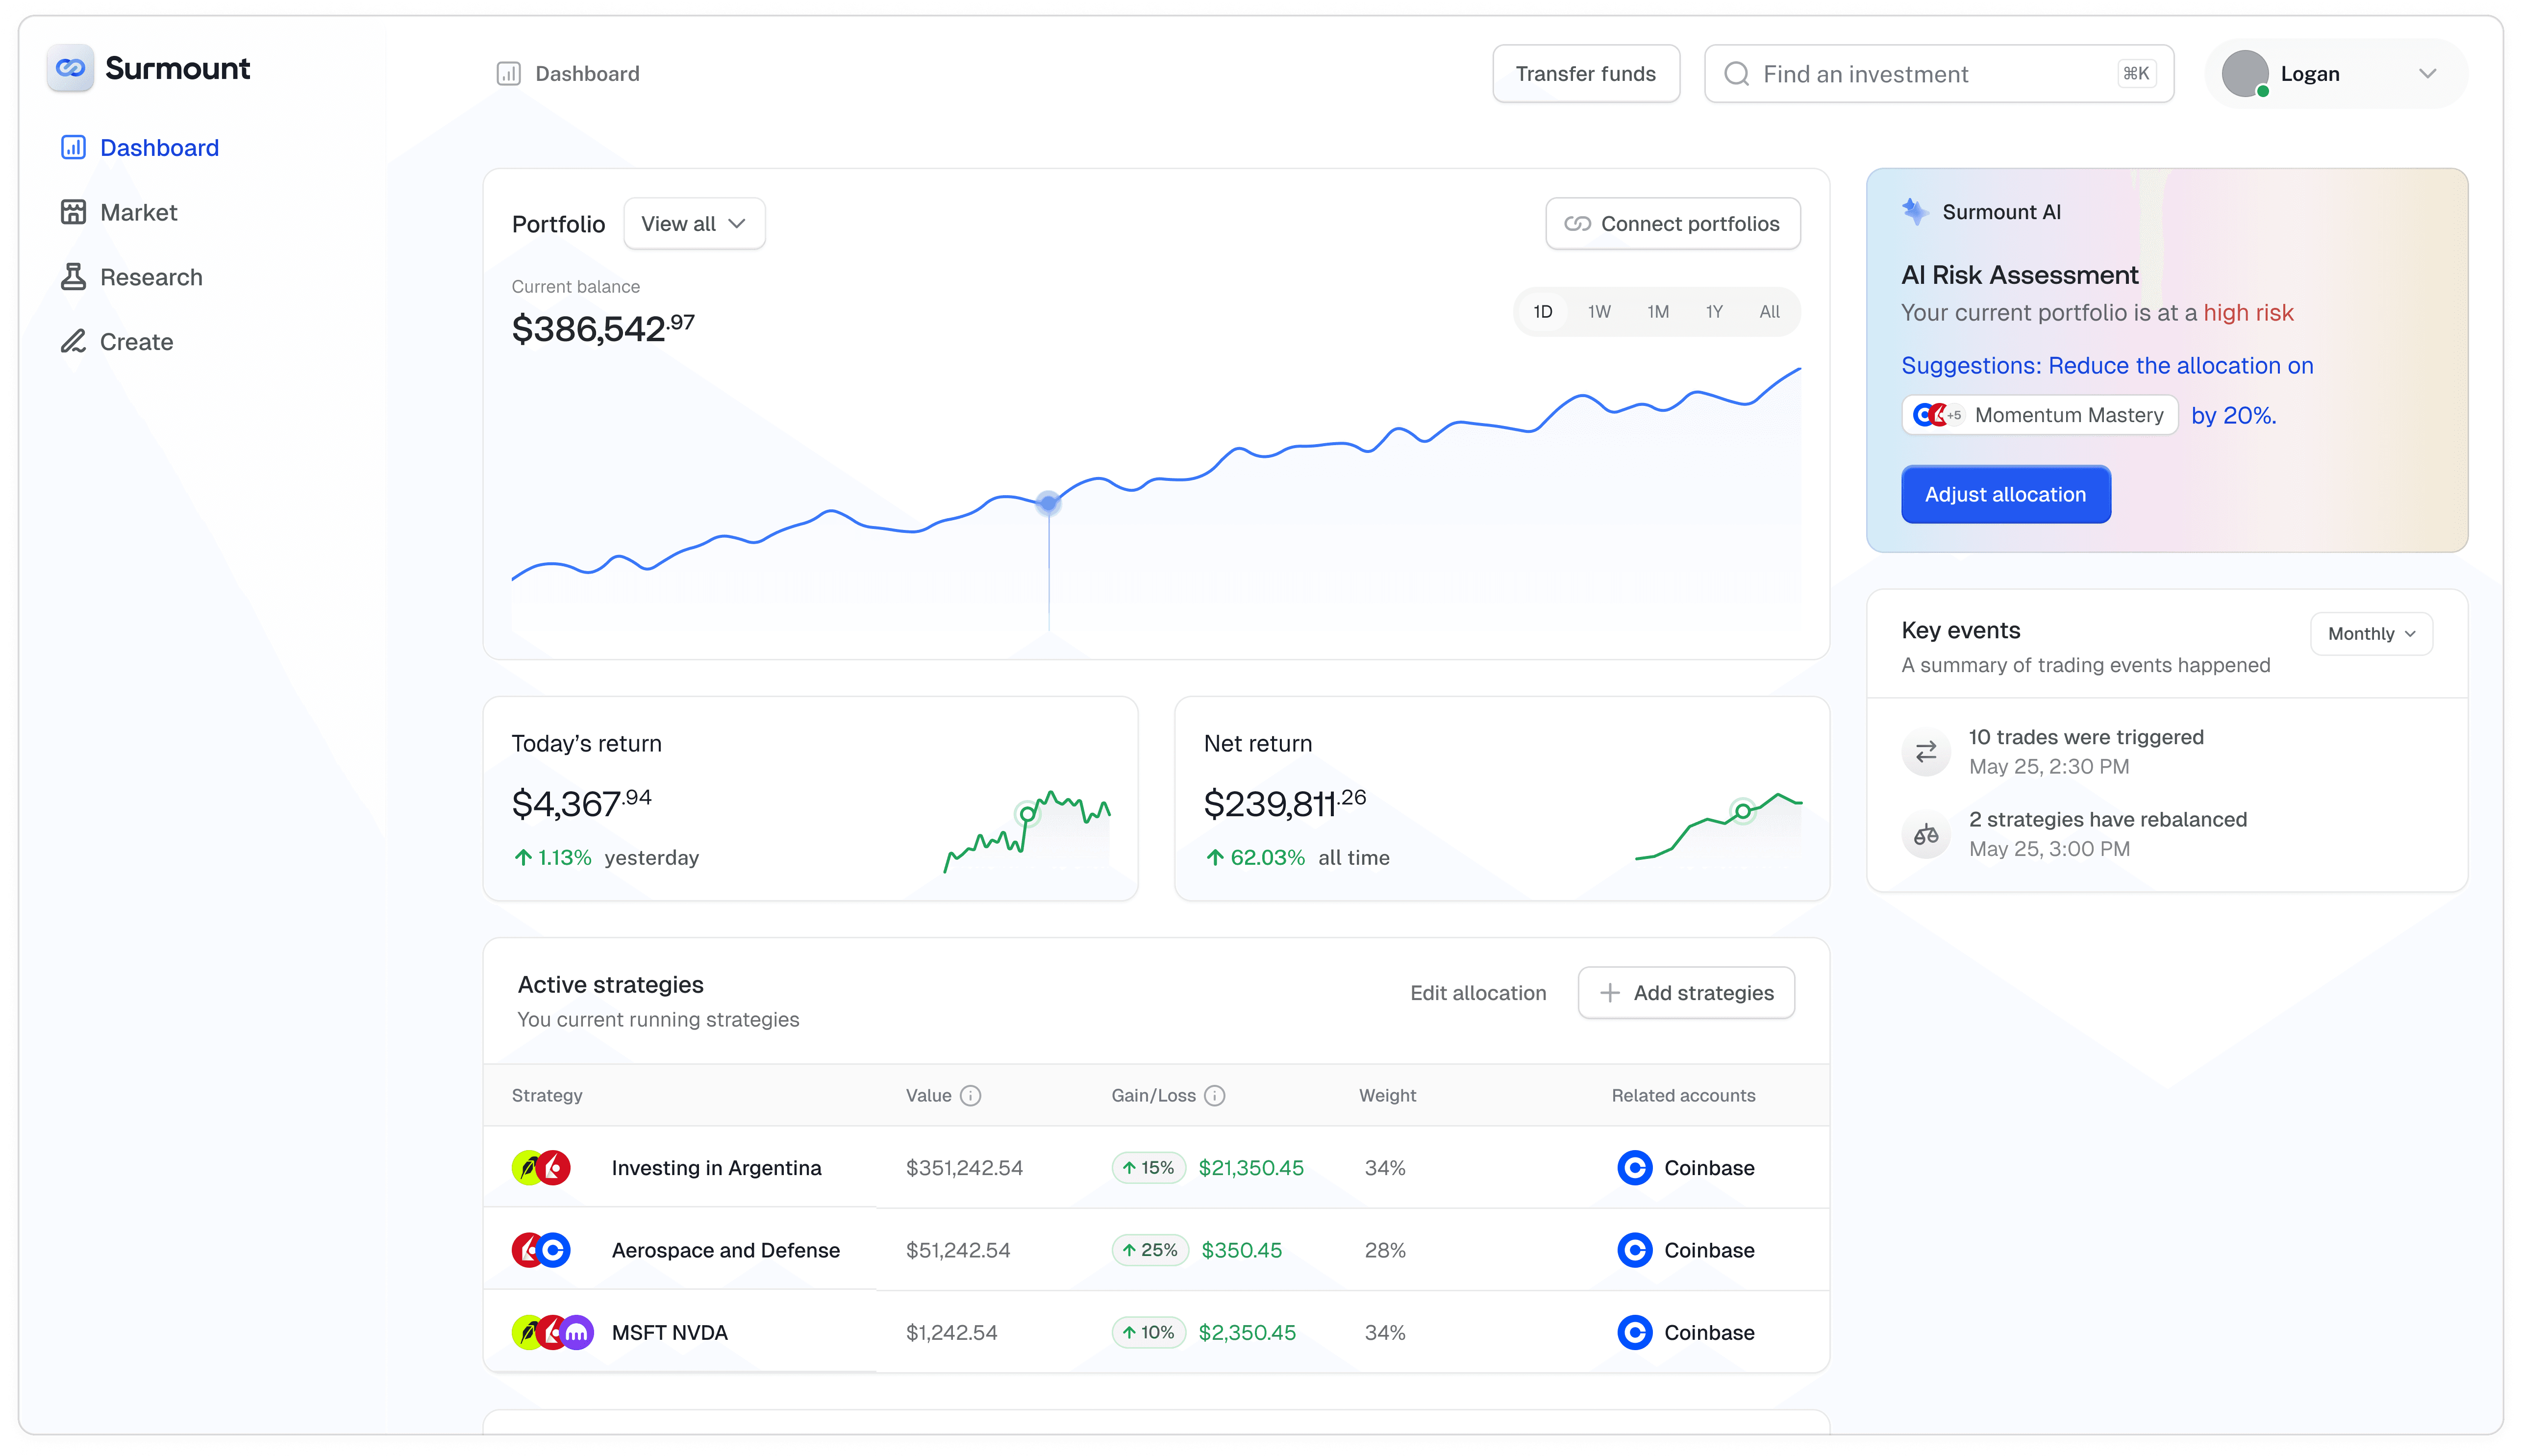Click the Edit allocation link
The height and width of the screenshot is (1456, 2522).
(1477, 993)
